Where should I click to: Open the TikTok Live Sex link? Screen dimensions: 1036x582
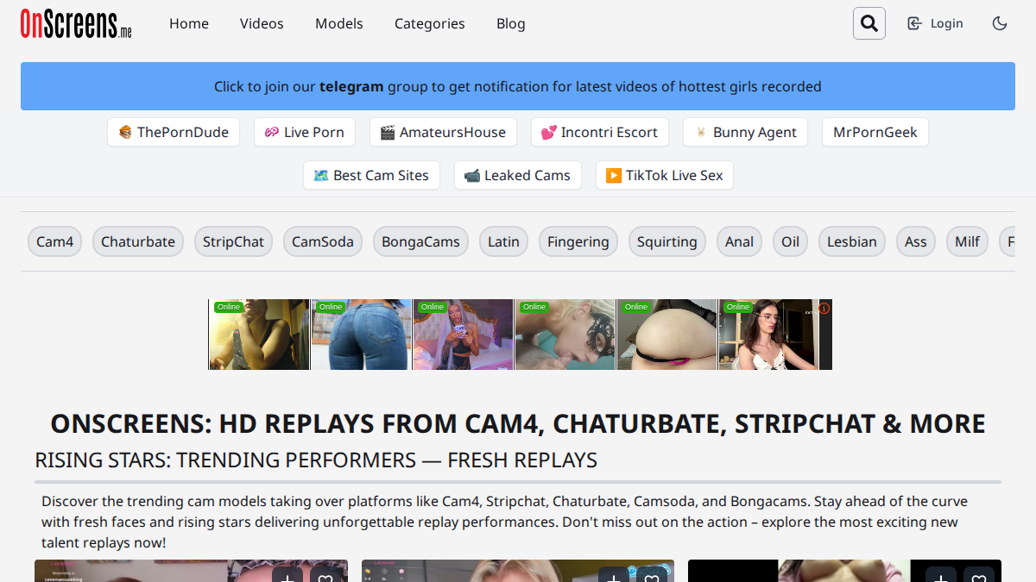click(x=665, y=175)
